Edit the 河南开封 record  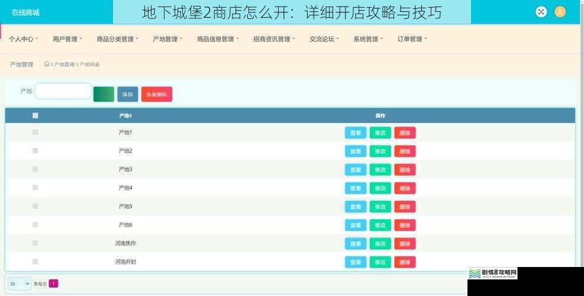point(380,262)
